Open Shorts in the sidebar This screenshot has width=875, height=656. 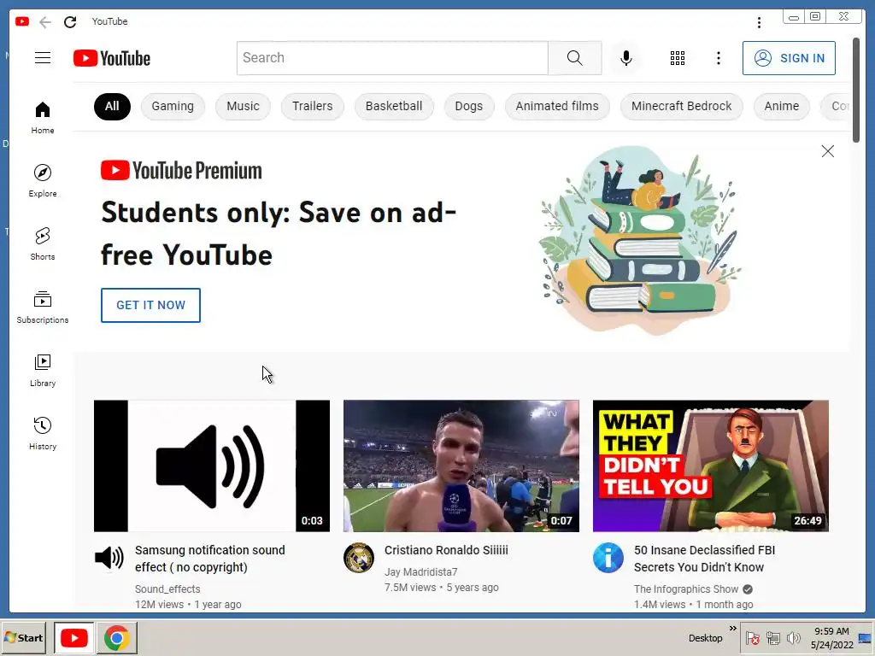pos(43,243)
